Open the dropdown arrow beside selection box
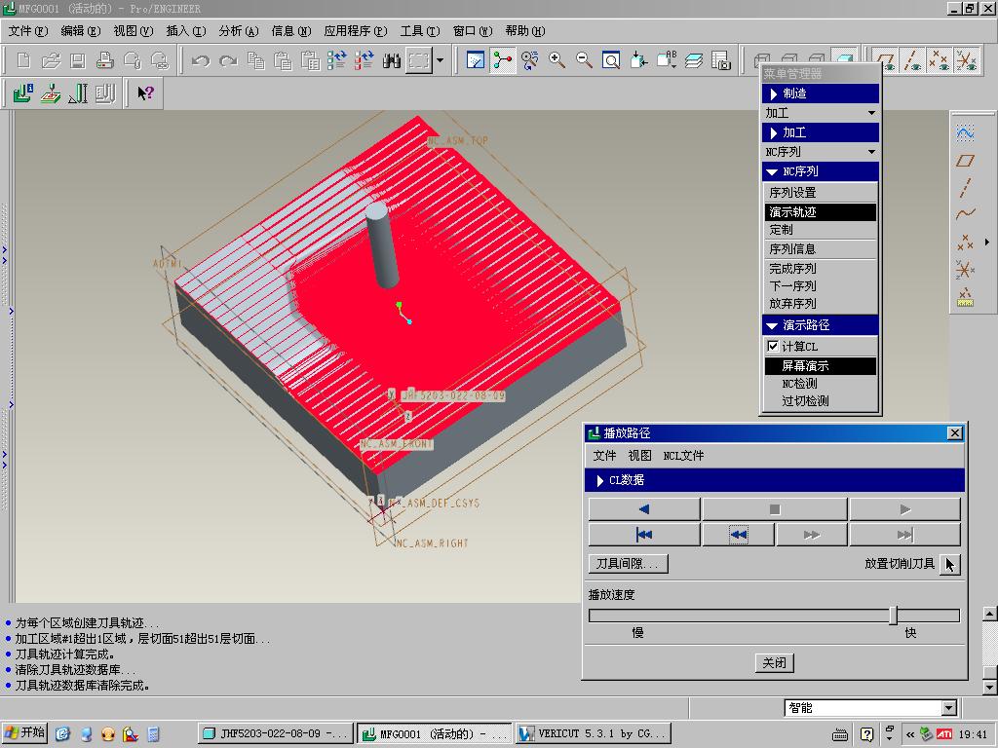Viewport: 998px width, 748px height. (440, 60)
